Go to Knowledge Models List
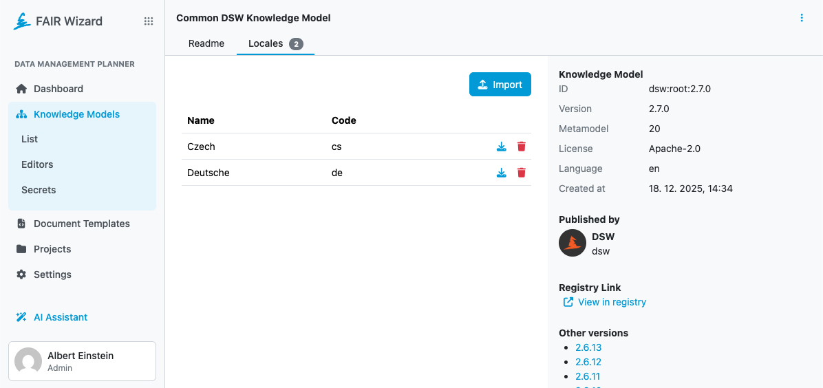 tap(30, 139)
